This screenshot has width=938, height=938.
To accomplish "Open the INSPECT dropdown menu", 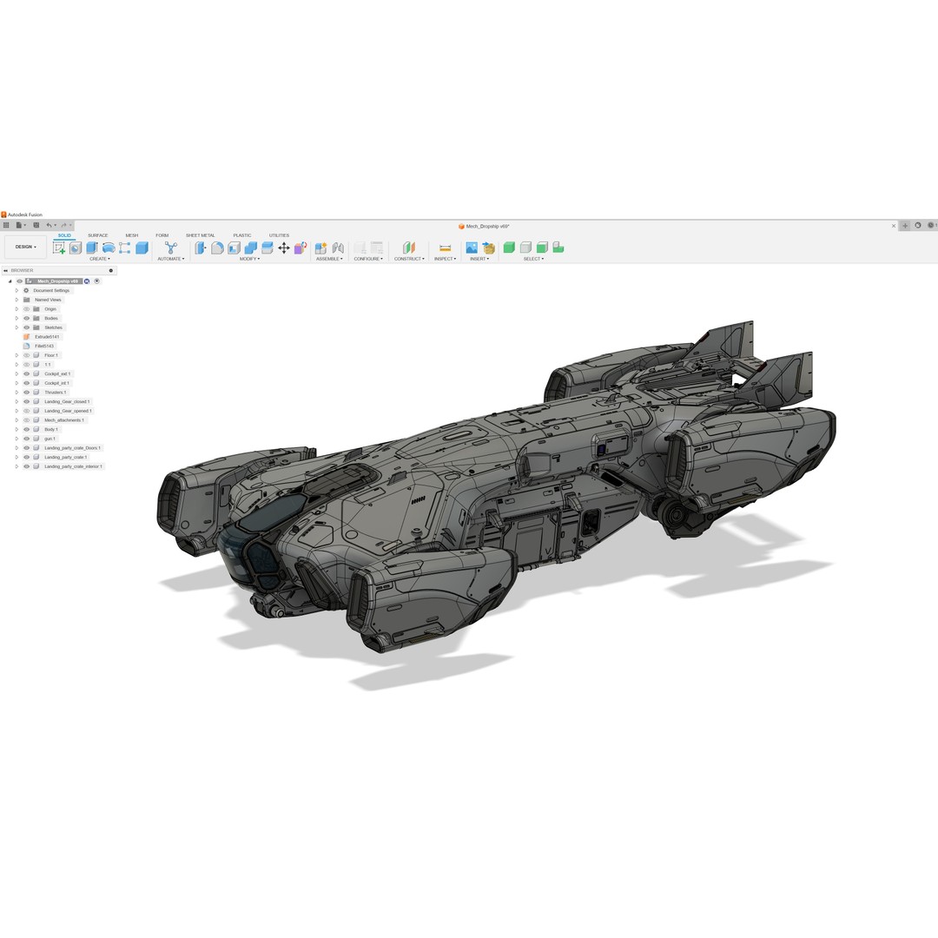I will [445, 259].
